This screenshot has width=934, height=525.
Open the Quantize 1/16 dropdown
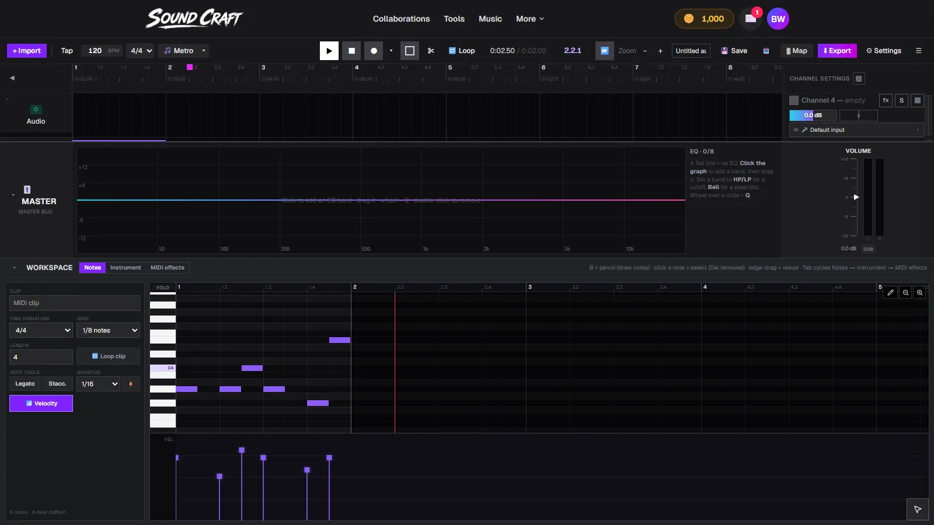coord(98,384)
